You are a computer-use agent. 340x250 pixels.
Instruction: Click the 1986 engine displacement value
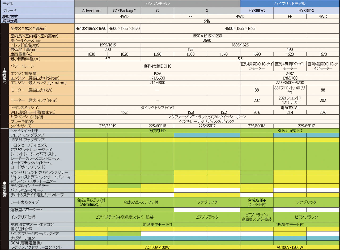(x=157, y=74)
